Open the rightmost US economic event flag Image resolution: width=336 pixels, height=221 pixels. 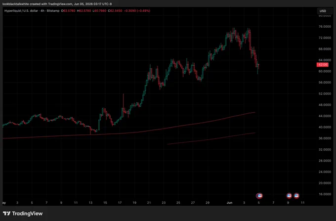tap(296, 195)
